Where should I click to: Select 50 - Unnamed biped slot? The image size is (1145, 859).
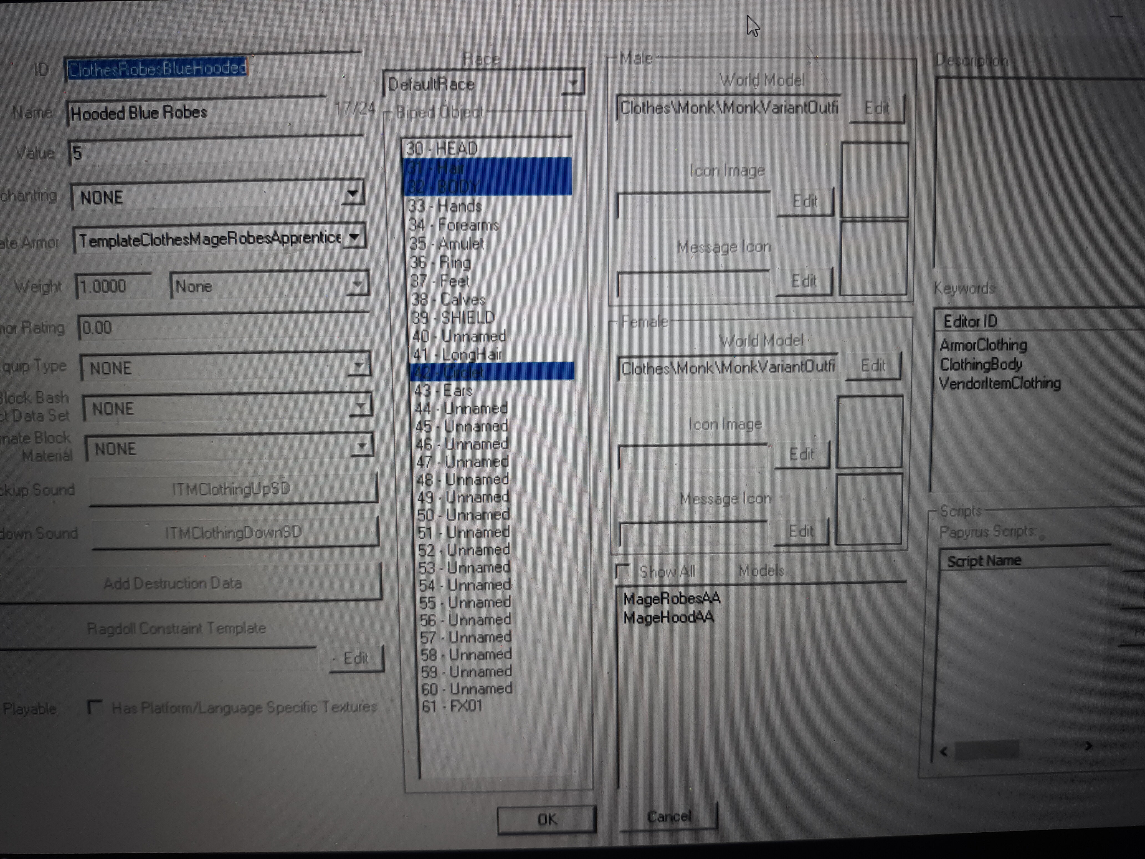[495, 515]
